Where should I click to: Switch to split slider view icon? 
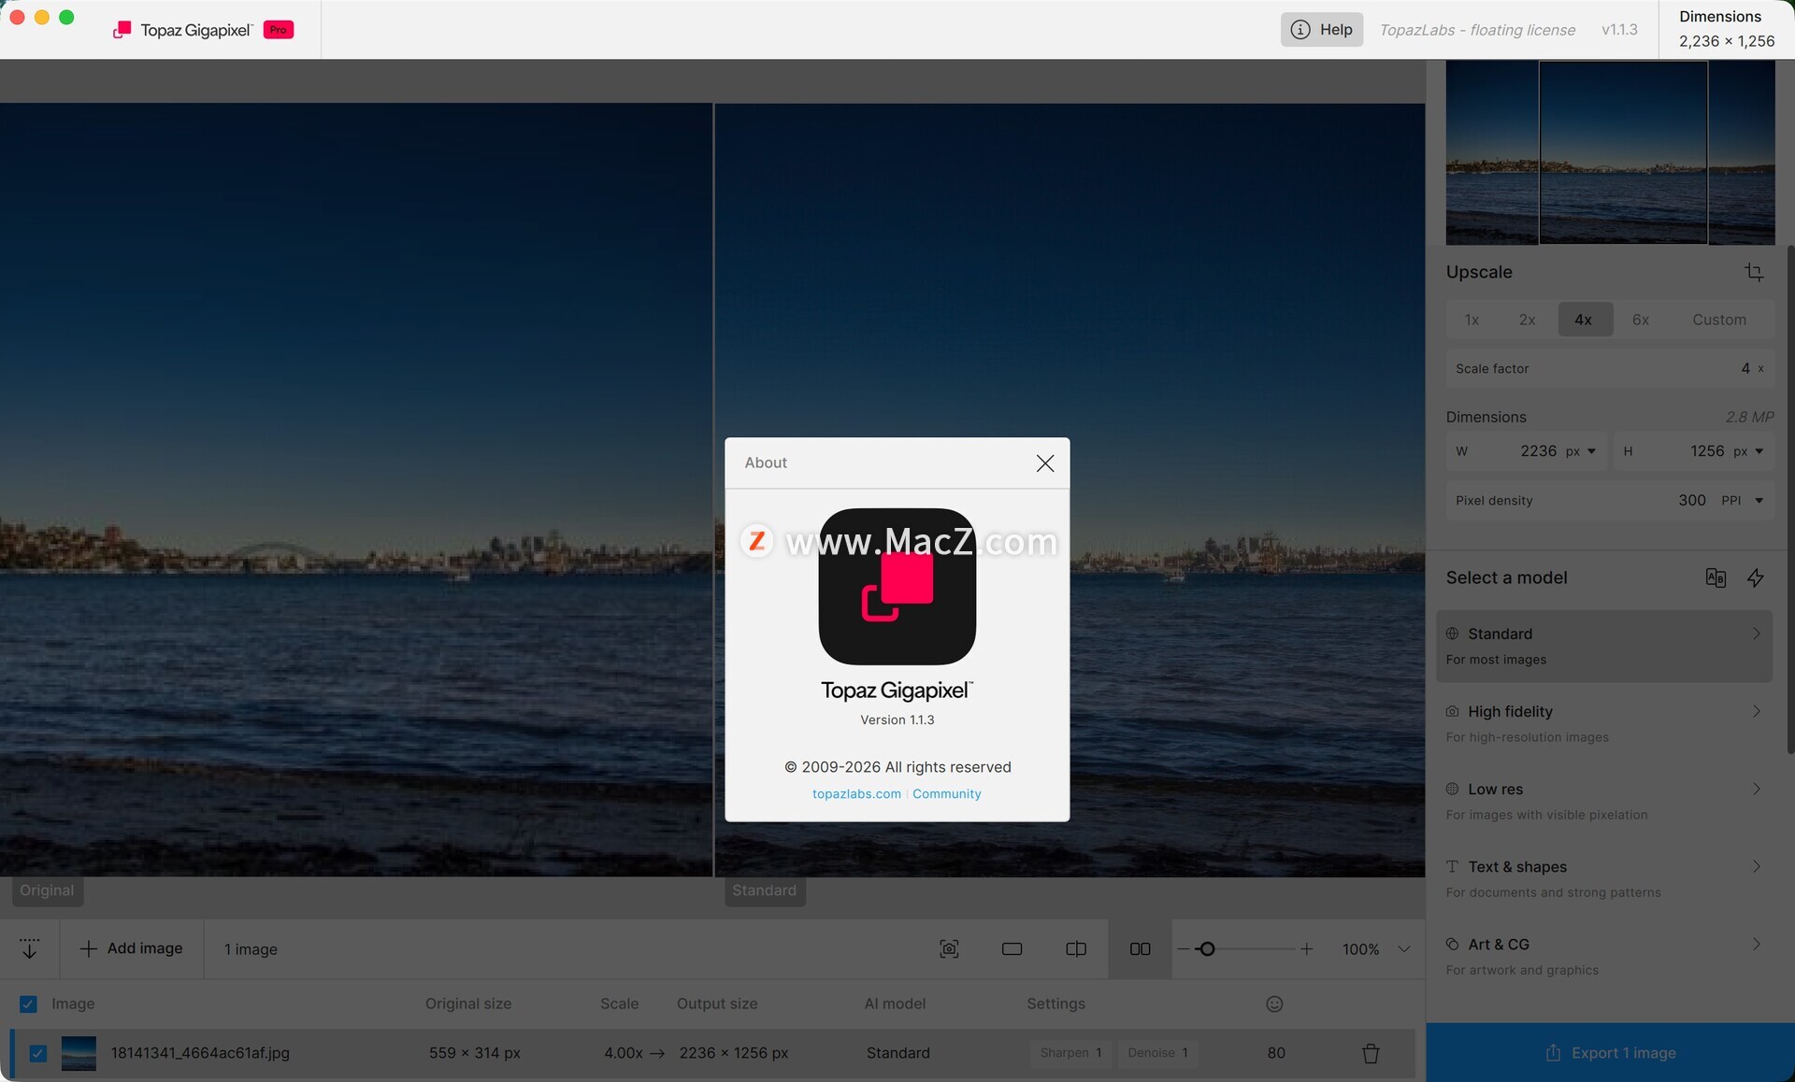(x=1076, y=948)
